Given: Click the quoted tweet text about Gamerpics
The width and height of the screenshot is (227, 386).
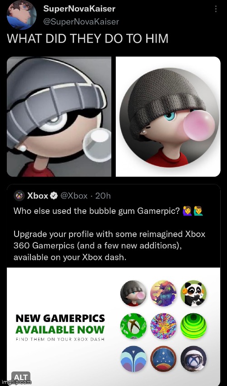Looking at the screenshot, I should click(109, 234).
